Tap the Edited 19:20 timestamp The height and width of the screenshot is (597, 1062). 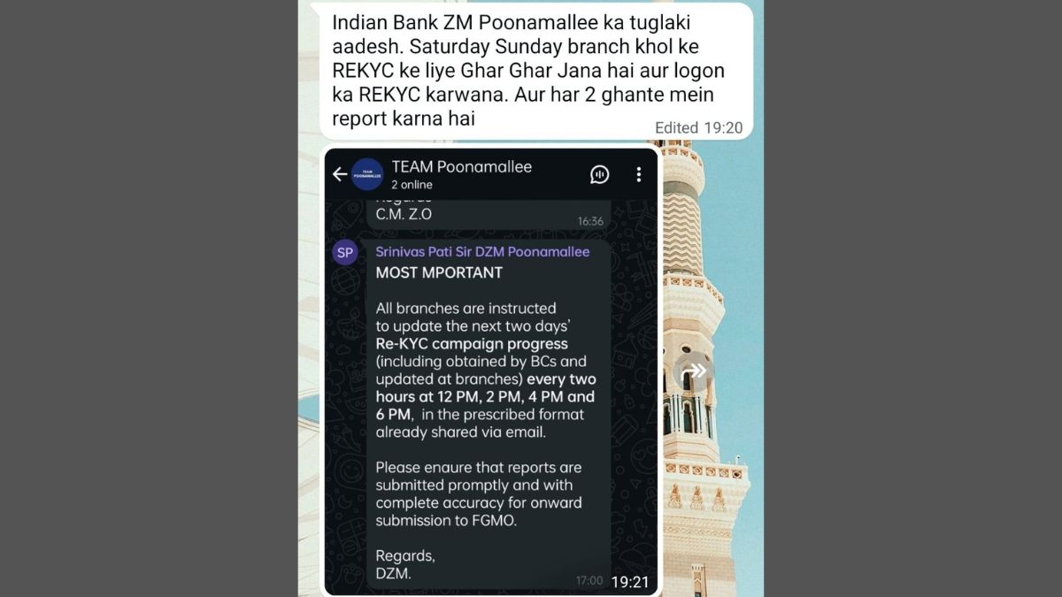click(698, 127)
